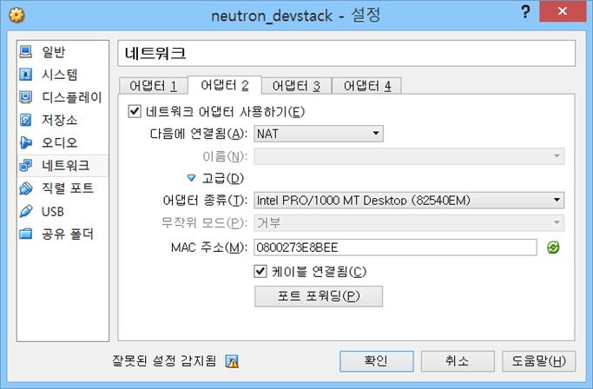Screen dimensions: 593x389
Task: Select 직렬 포트 in the settings list
Action: [x=68, y=188]
